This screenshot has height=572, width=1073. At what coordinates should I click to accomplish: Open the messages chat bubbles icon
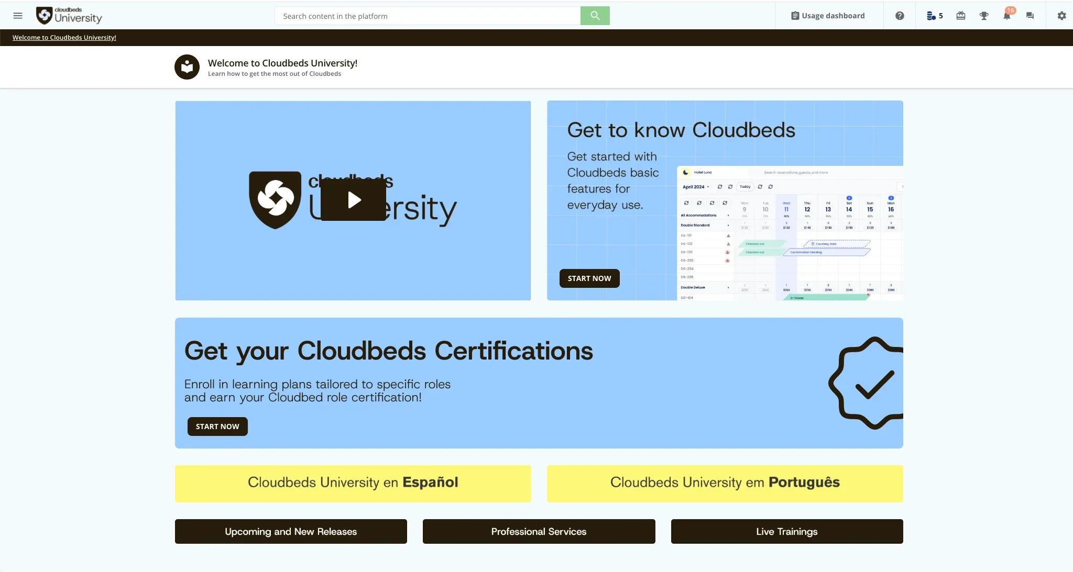pos(1030,16)
